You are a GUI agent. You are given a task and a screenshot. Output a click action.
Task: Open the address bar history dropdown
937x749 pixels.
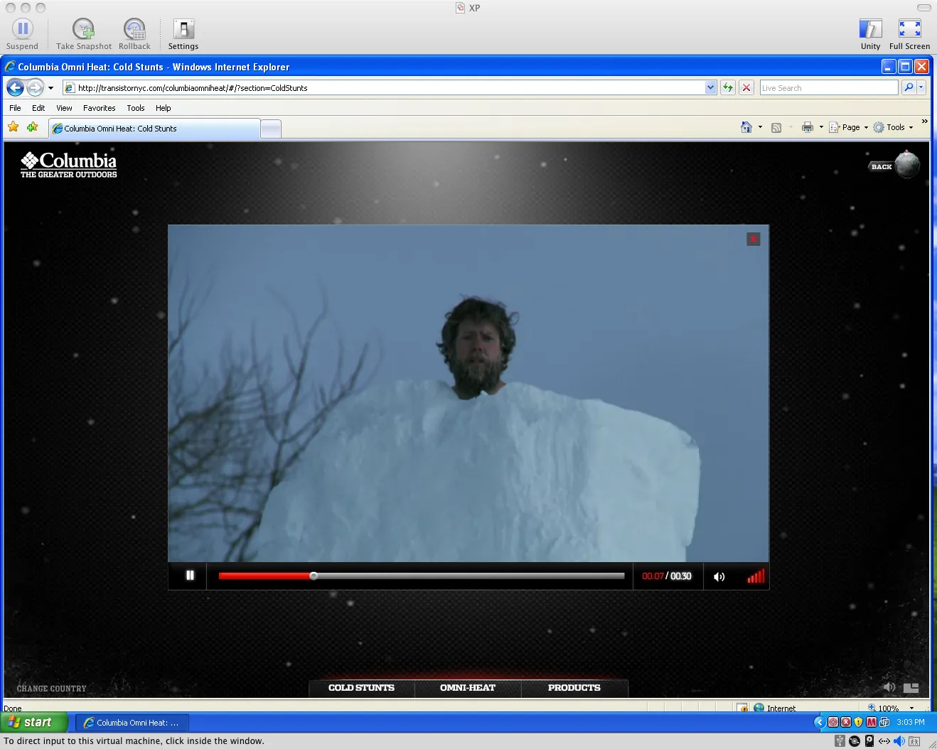[710, 87]
